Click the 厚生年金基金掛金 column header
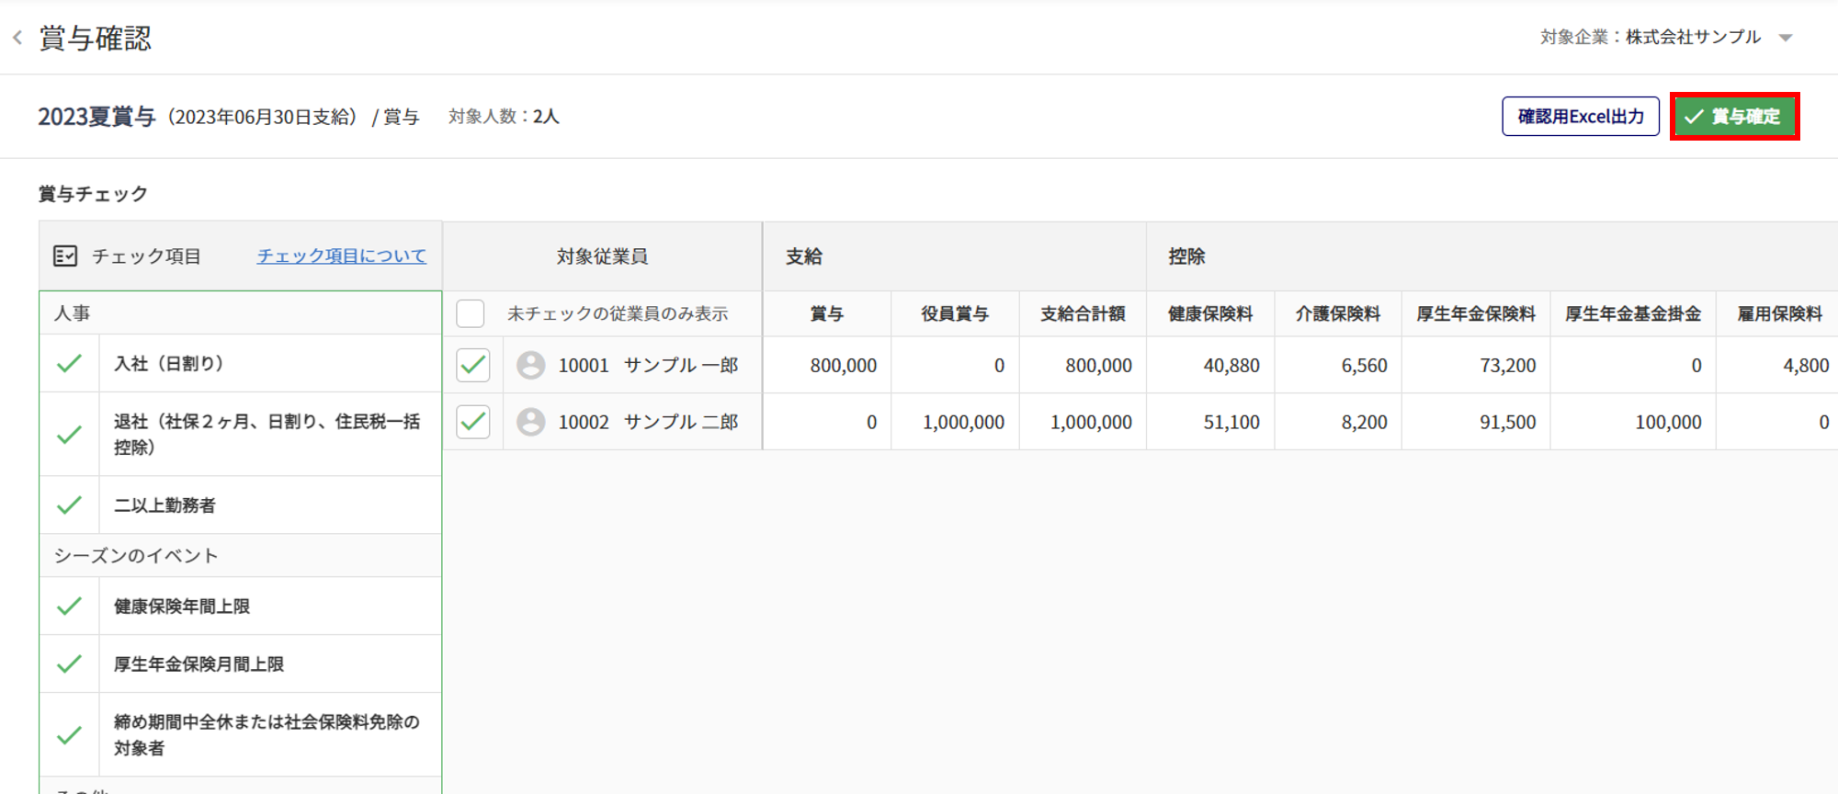 pyautogui.click(x=1633, y=314)
